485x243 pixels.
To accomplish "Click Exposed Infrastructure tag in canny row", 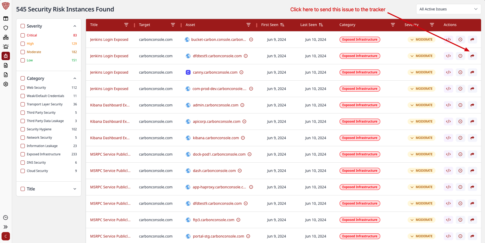I will coord(360,72).
